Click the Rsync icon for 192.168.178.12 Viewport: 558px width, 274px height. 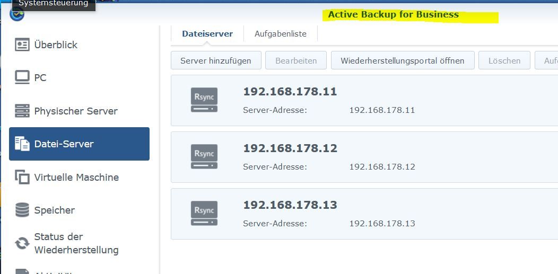(204, 156)
